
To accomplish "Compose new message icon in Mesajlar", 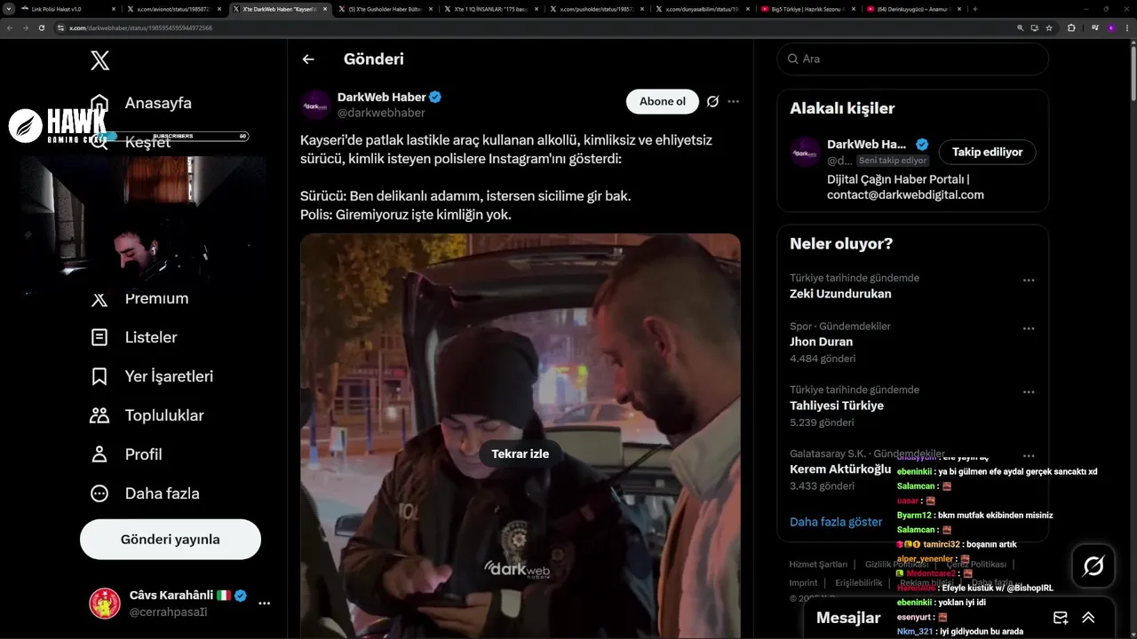I will click(1061, 618).
